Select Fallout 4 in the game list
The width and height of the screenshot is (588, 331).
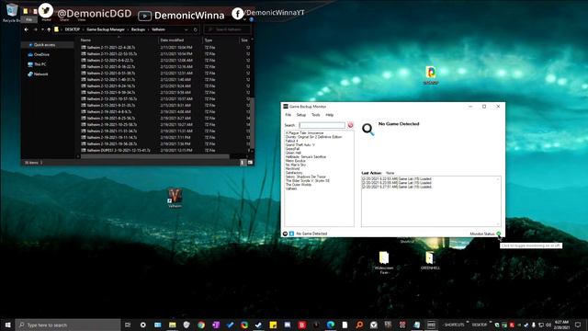(x=292, y=141)
